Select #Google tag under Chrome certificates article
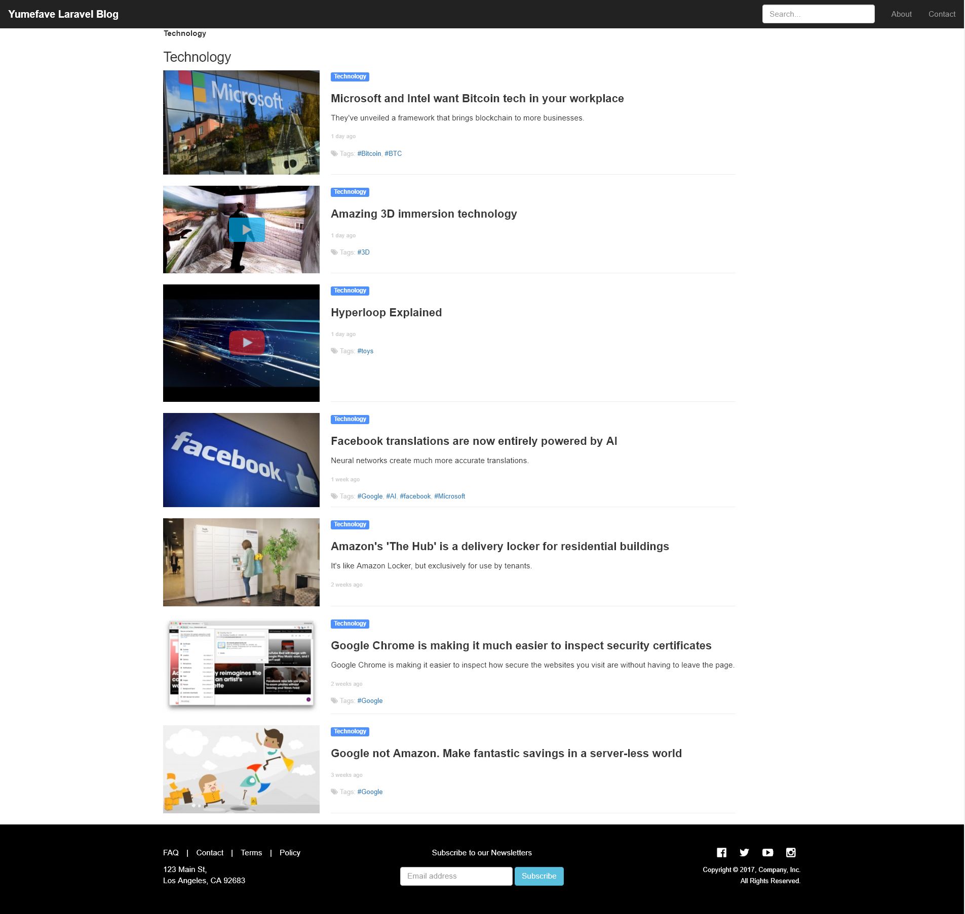Viewport: 965px width, 914px height. 370,701
